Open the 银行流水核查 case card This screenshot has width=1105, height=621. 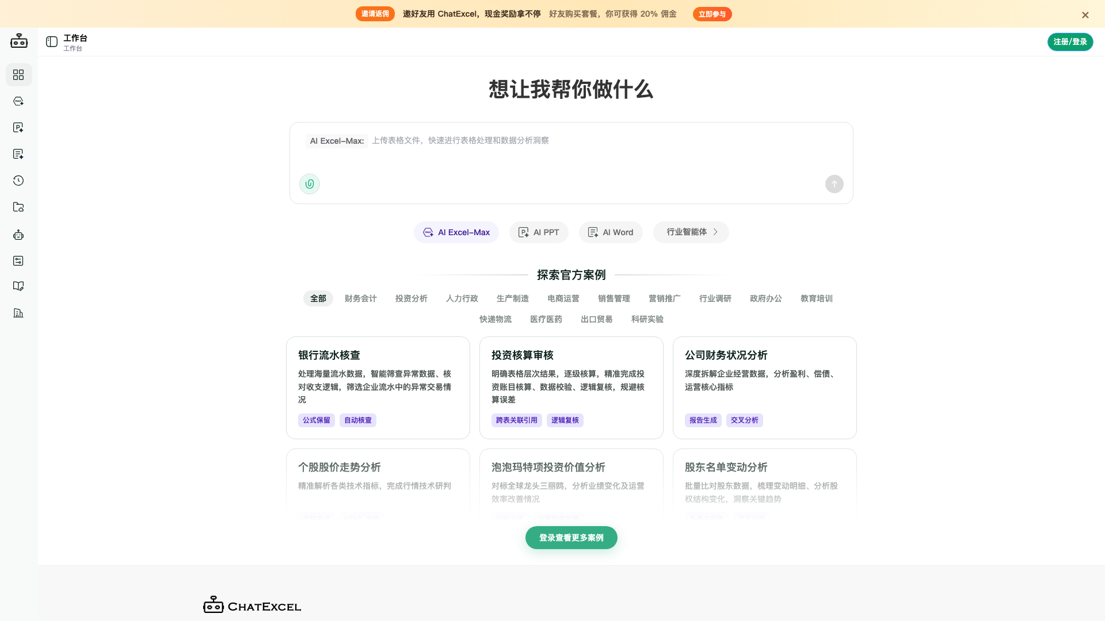click(x=378, y=388)
